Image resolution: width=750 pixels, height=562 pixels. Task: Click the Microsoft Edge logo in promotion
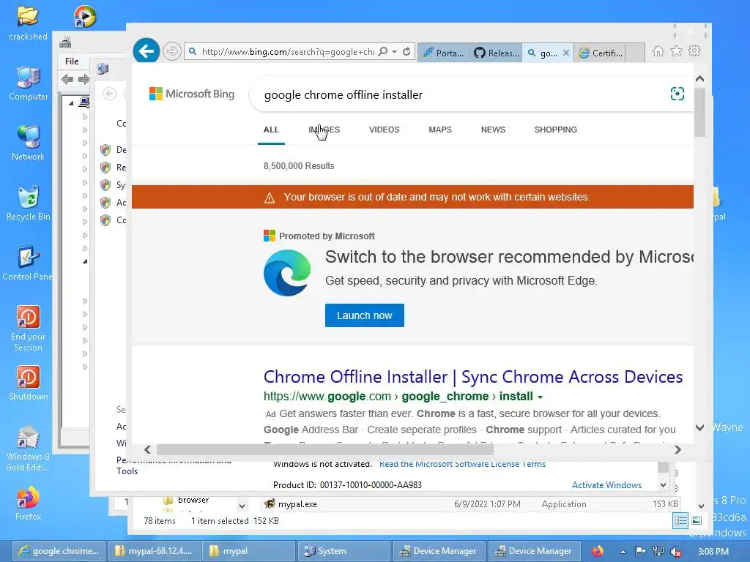pyautogui.click(x=287, y=272)
